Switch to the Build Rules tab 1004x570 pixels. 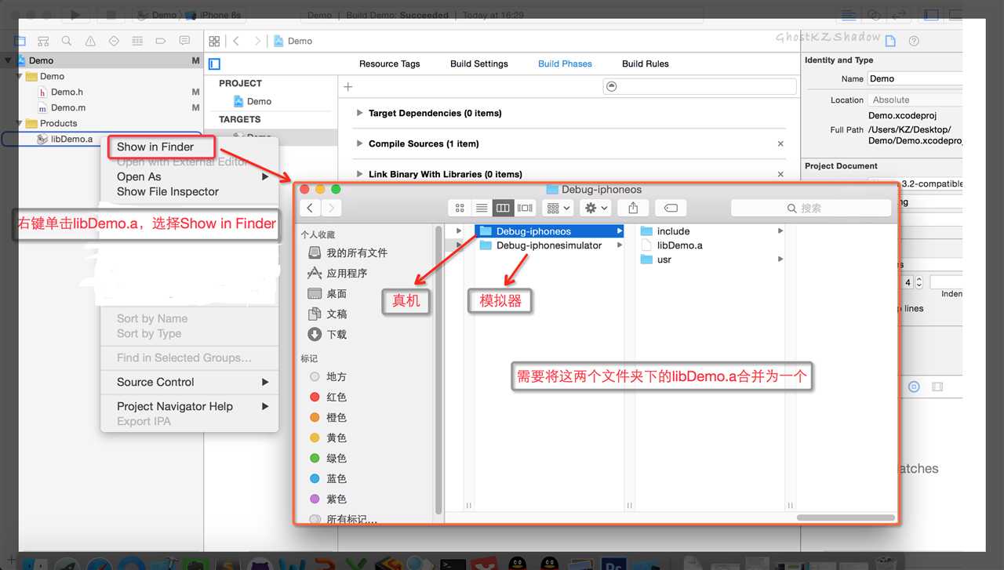tap(646, 64)
